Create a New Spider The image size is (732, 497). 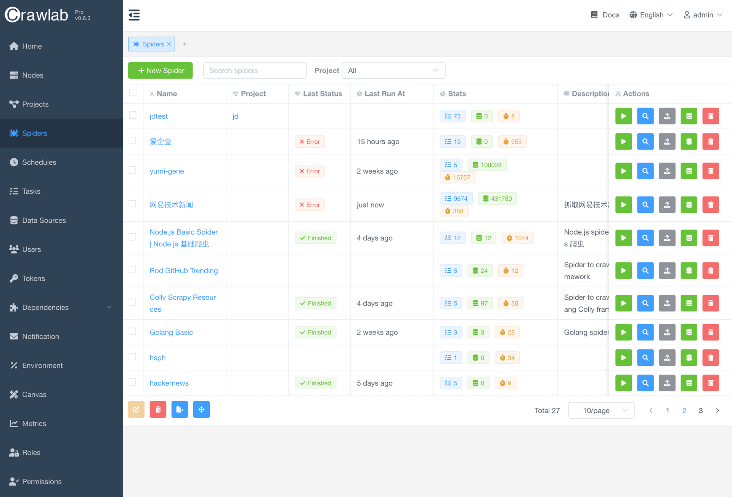pos(160,71)
